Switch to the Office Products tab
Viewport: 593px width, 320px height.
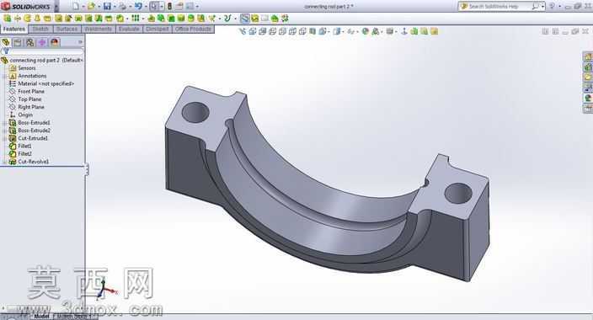point(193,29)
